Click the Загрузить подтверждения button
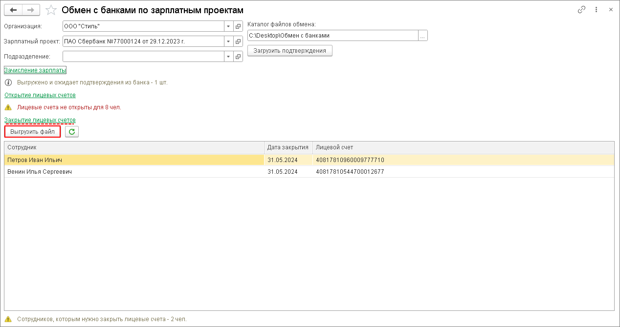This screenshot has height=327, width=620. pyautogui.click(x=289, y=51)
